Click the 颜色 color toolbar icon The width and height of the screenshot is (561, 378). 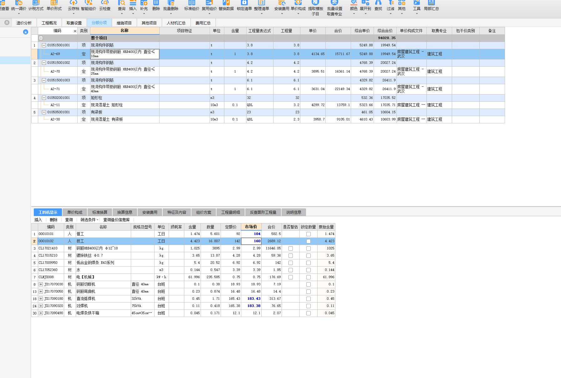point(354,6)
